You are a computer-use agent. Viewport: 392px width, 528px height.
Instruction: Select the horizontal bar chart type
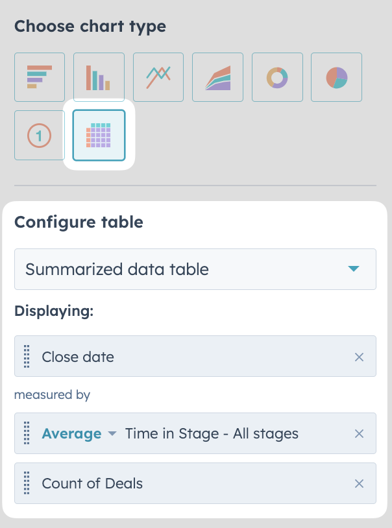click(40, 77)
